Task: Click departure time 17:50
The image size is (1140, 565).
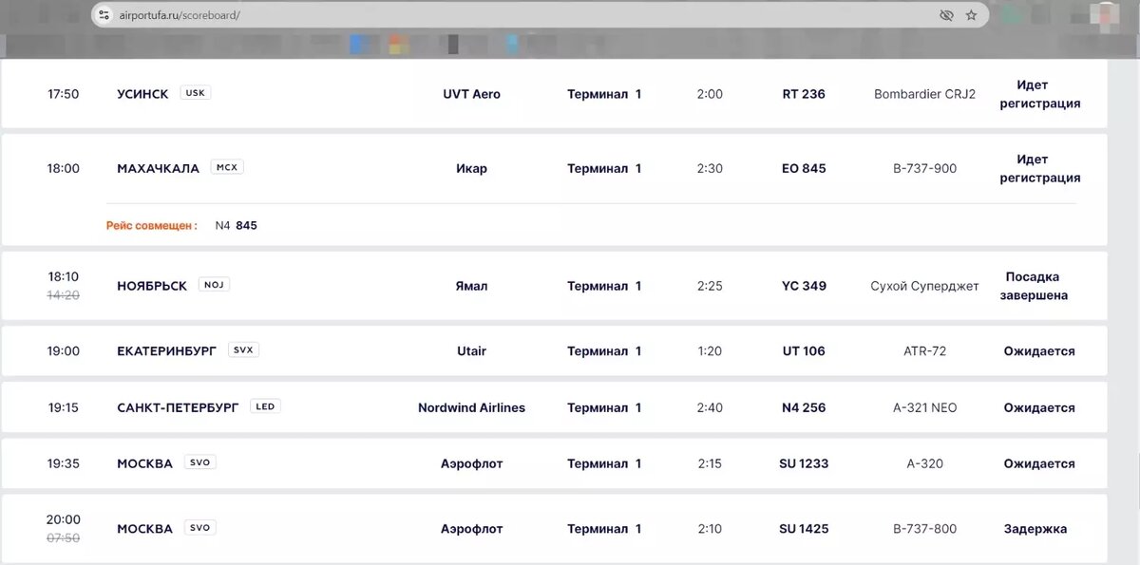Action: tap(64, 94)
